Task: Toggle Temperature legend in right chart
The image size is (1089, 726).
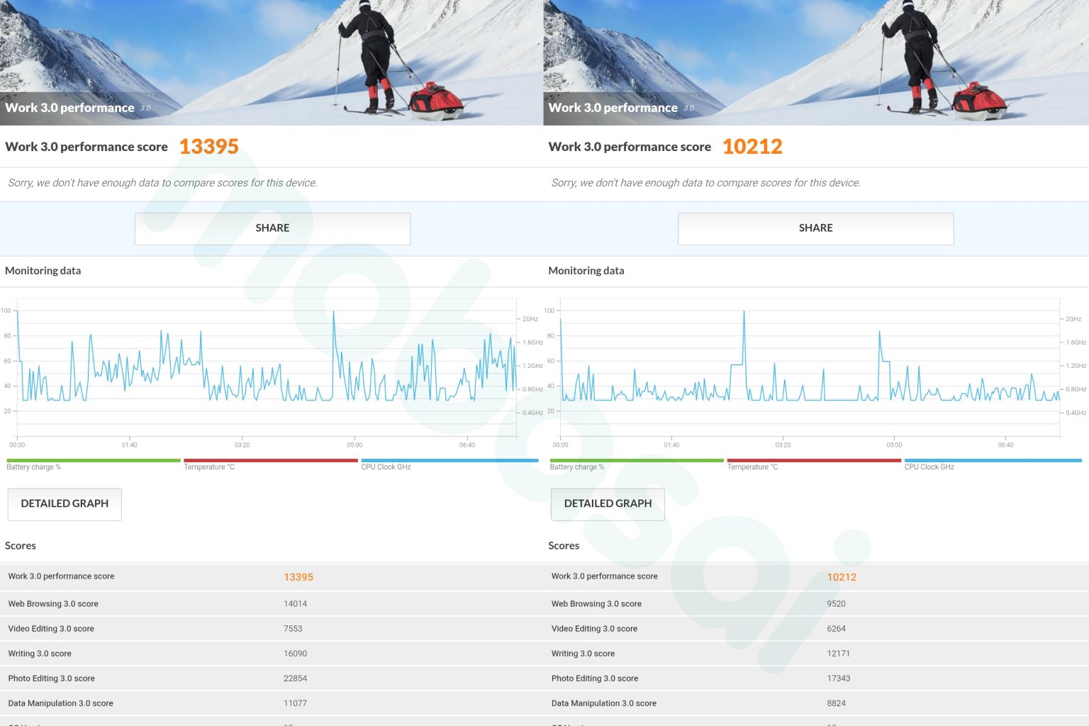Action: (813, 464)
